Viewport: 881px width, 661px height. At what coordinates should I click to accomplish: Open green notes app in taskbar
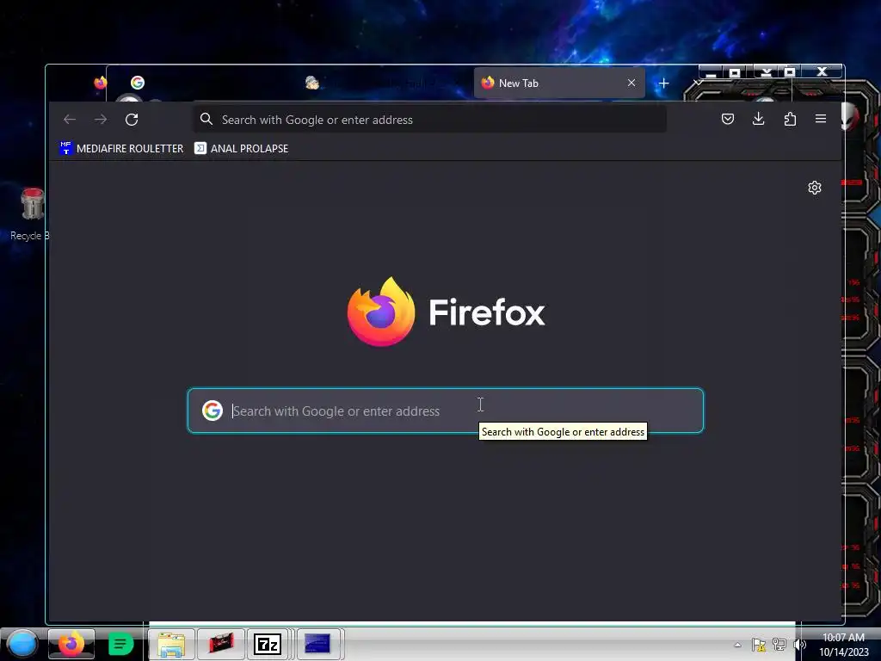click(120, 644)
